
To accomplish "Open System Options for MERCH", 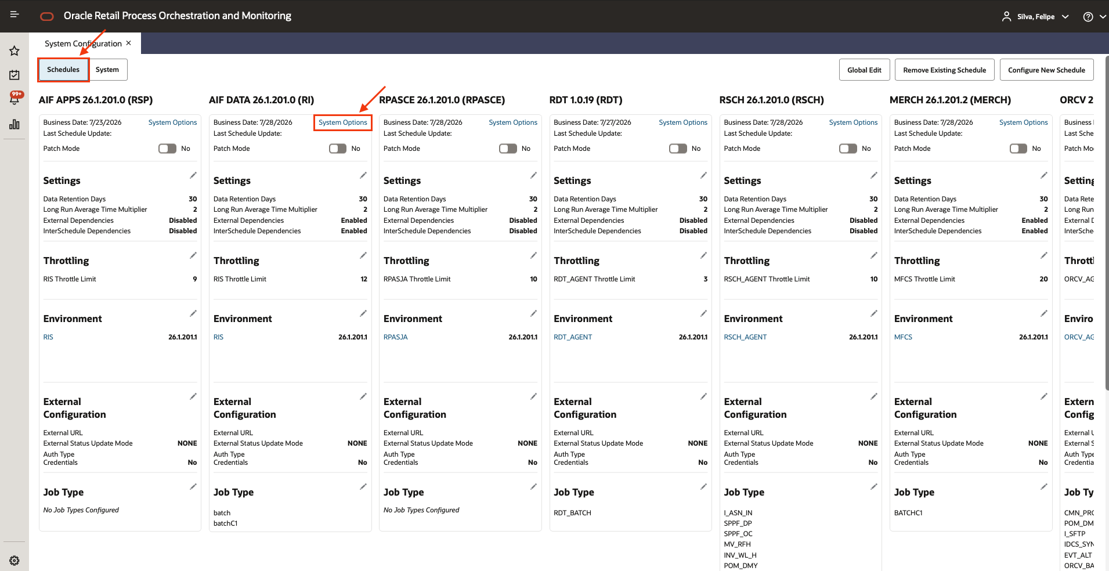I will tap(1023, 122).
